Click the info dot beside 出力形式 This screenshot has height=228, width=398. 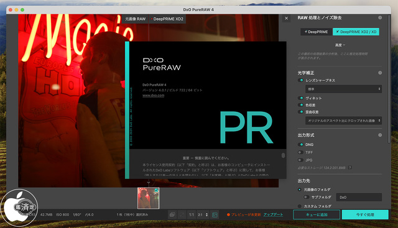[x=380, y=135]
